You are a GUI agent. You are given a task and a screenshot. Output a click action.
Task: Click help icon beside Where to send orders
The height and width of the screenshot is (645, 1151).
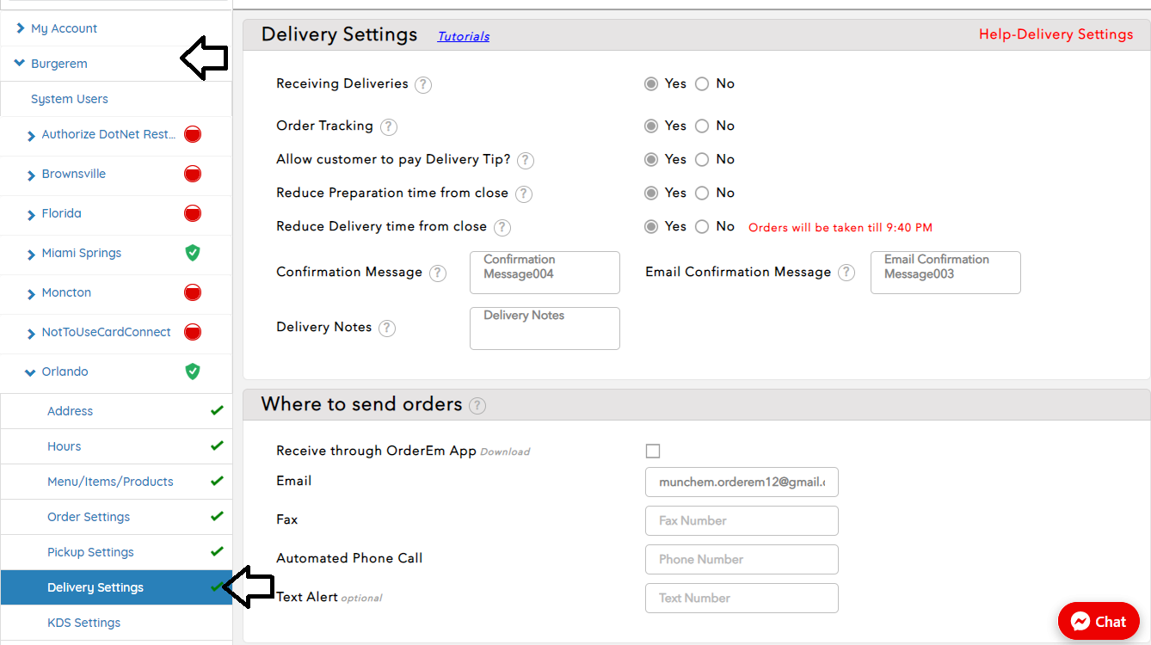477,406
